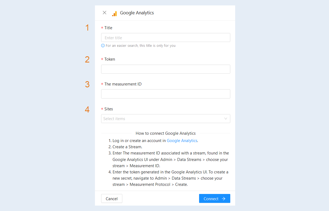Open the Sites 'Select items' combo box
329x211 pixels.
coord(165,118)
